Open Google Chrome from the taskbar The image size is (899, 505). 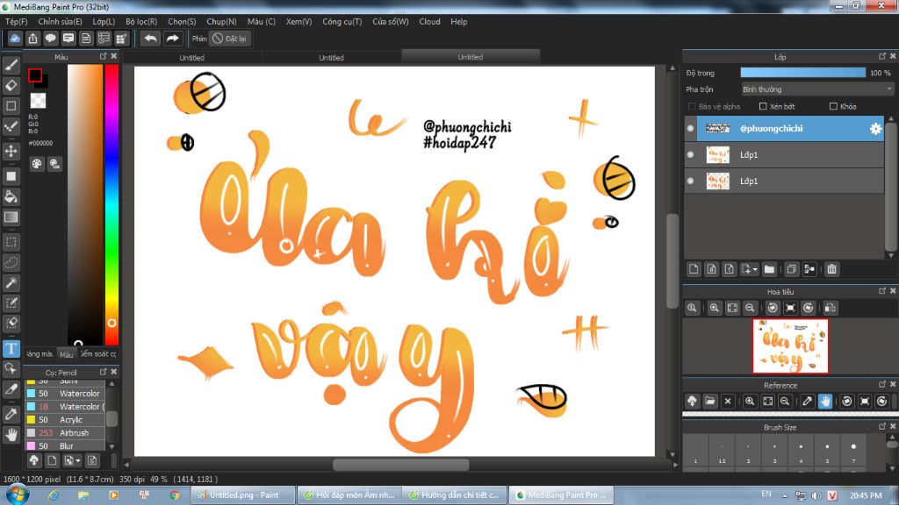(174, 495)
